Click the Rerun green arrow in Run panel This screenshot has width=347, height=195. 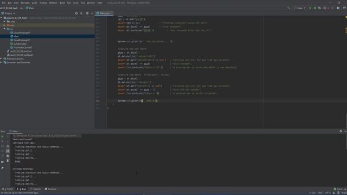coord(2,136)
